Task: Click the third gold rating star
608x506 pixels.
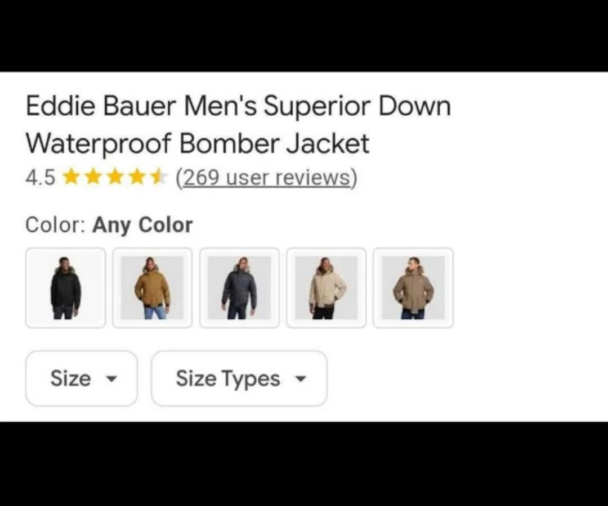Action: point(114,177)
